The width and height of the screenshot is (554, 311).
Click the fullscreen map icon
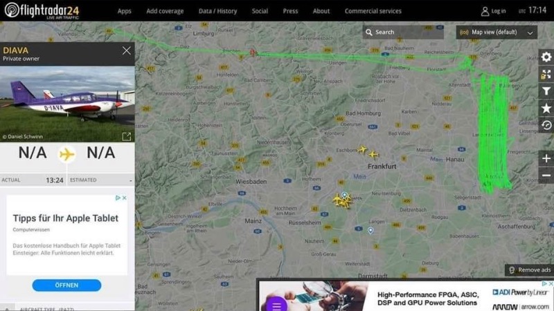(546, 74)
